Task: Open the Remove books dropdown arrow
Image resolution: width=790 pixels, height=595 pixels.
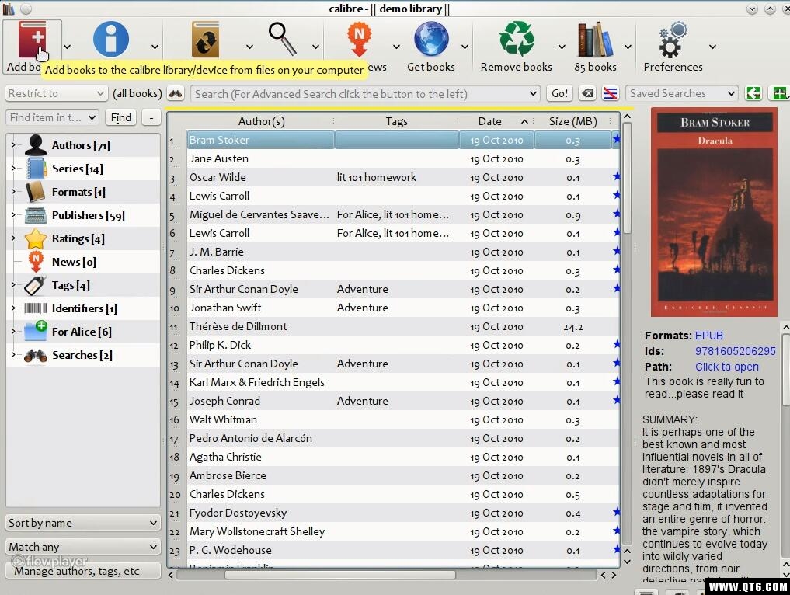Action: [562, 47]
